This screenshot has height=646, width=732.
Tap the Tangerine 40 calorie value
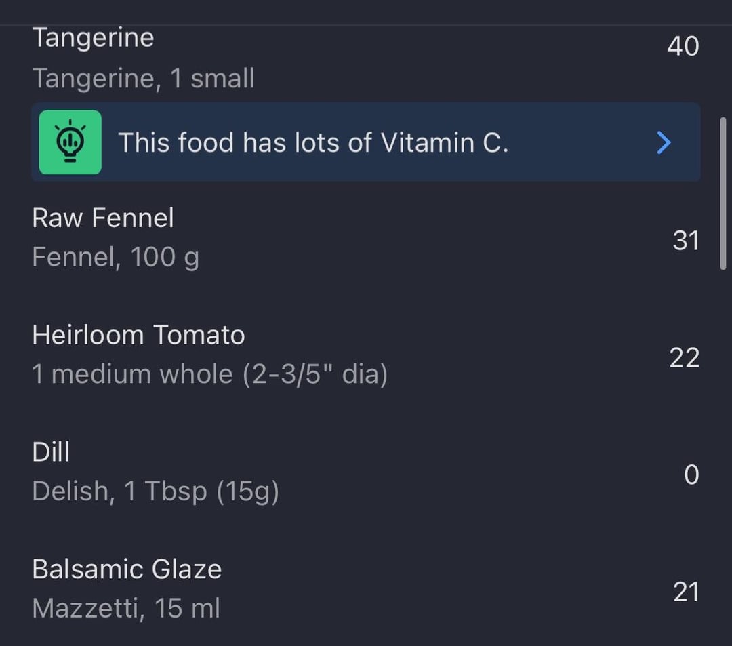click(x=683, y=46)
